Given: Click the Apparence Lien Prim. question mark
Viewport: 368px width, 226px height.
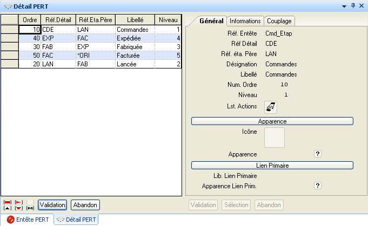Looking at the screenshot, I should [318, 186].
